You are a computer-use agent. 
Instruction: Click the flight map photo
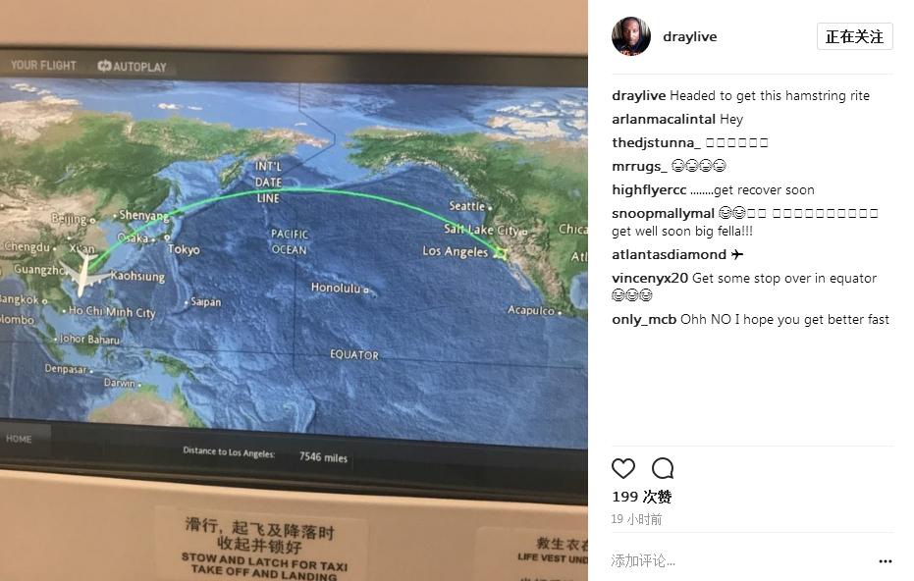coord(294,290)
